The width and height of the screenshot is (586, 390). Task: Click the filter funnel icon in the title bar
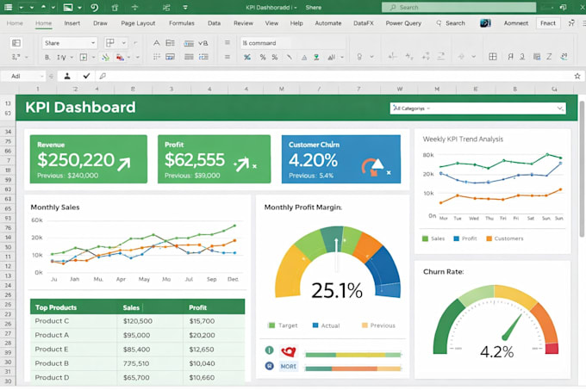click(x=185, y=7)
